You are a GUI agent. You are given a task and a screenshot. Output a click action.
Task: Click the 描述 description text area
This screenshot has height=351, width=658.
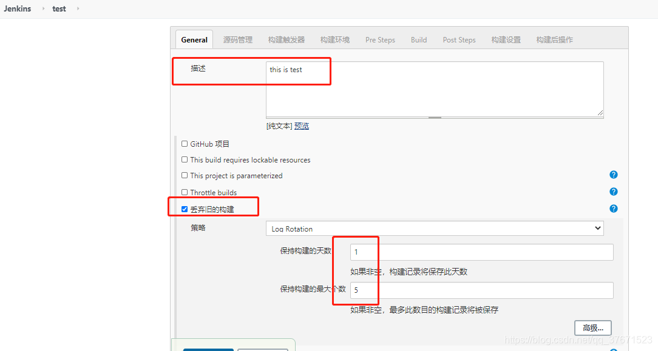435,89
